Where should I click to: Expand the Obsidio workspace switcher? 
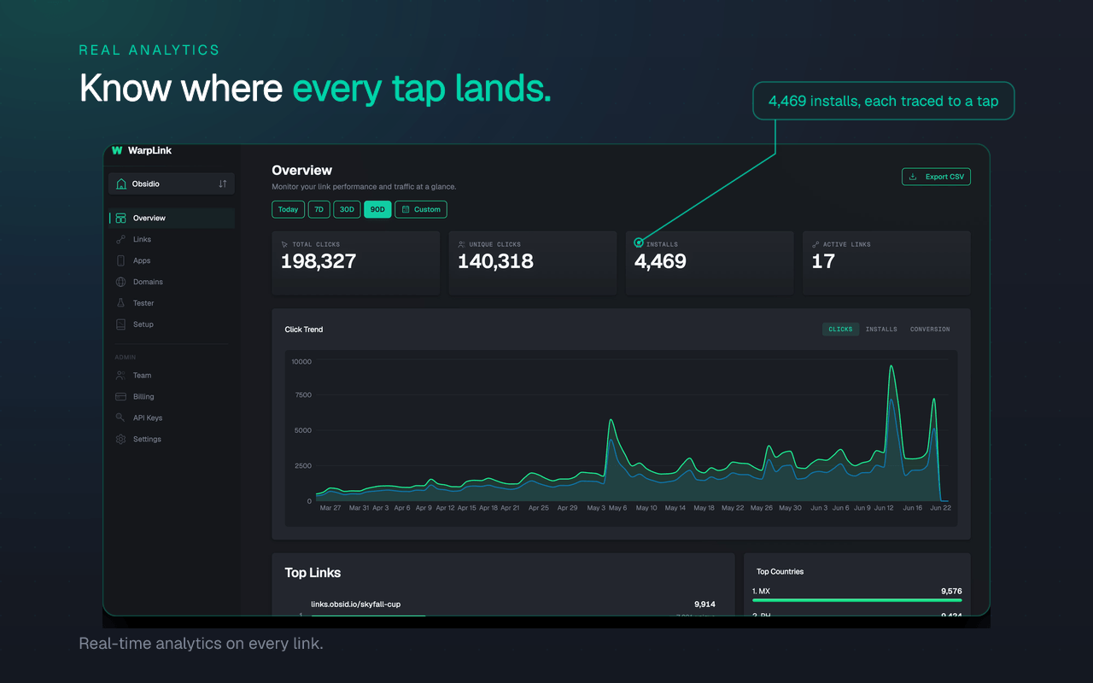pyautogui.click(x=172, y=184)
